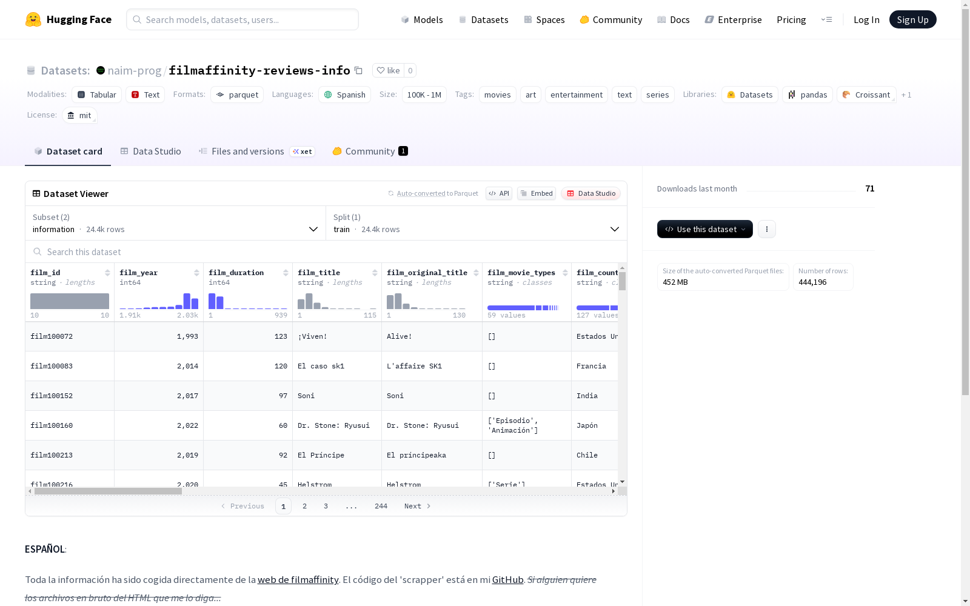Sort by film_duration column sort icon
The width and height of the screenshot is (970, 606).
coord(286,273)
